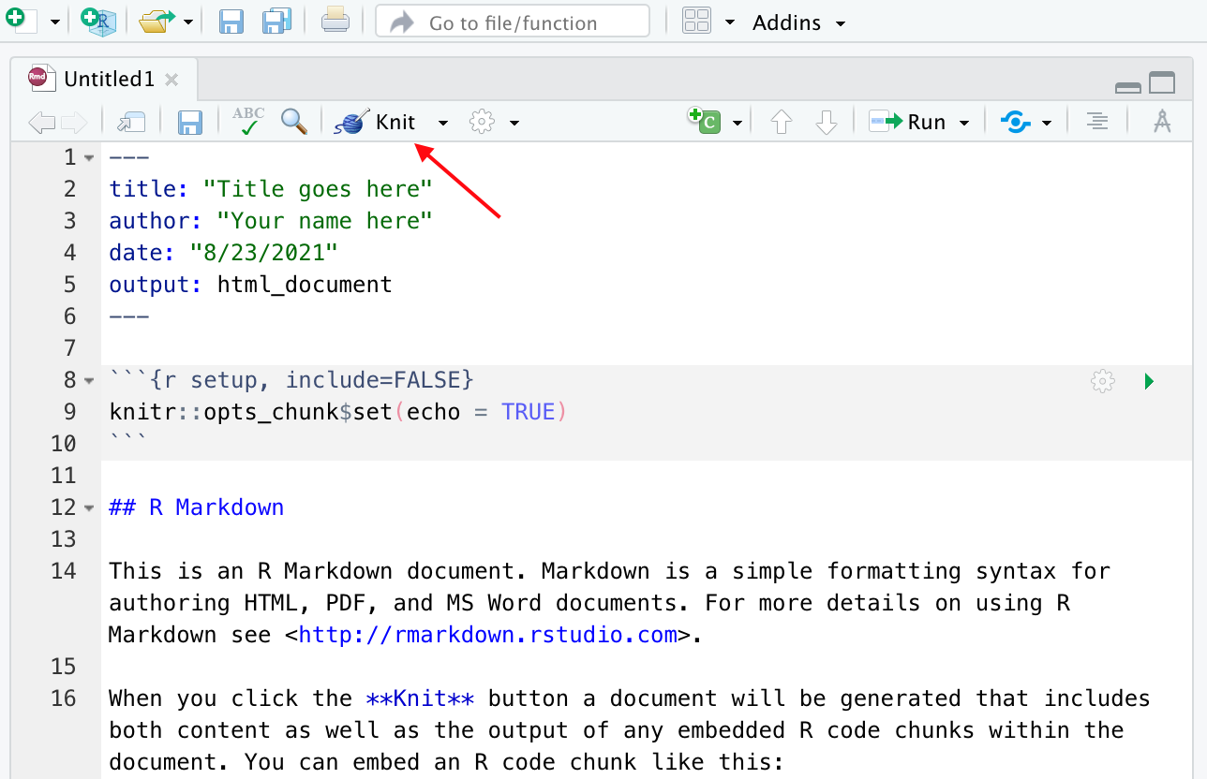Expand the publish dropdown arrow
The image size is (1207, 779).
pyautogui.click(x=1047, y=123)
